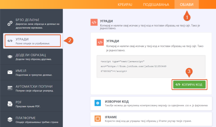Expand the ИЗВОРНИ КОД section
The width and height of the screenshot is (216, 127).
pyautogui.click(x=151, y=104)
